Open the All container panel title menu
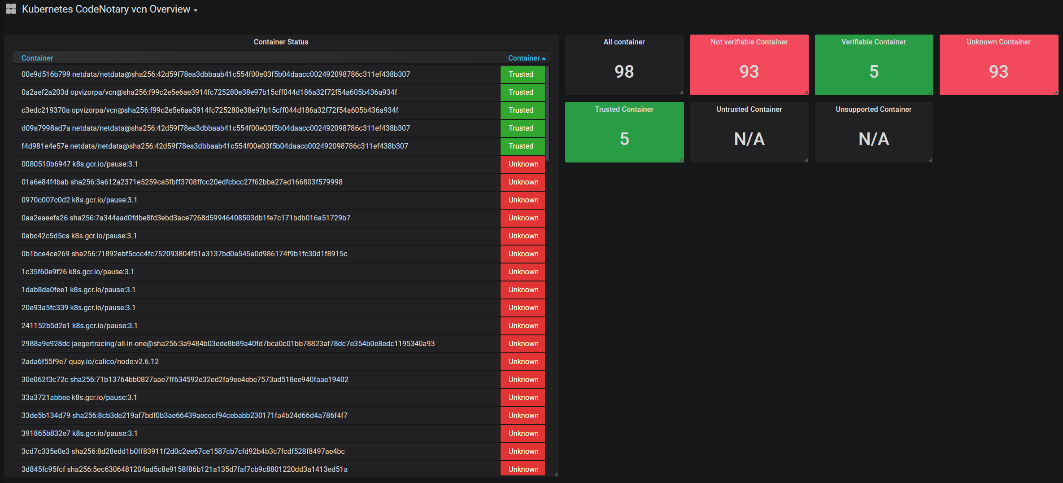This screenshot has width=1063, height=483. [x=624, y=42]
